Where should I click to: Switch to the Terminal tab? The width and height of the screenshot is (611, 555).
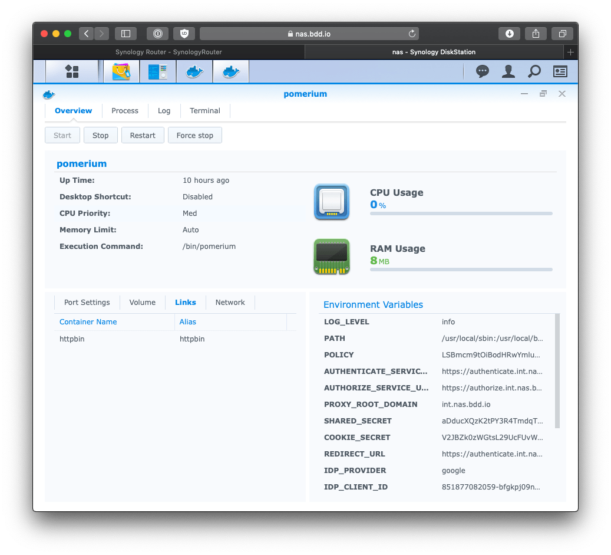tap(204, 110)
